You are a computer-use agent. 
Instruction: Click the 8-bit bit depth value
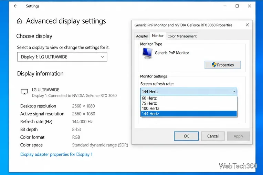[76, 130]
